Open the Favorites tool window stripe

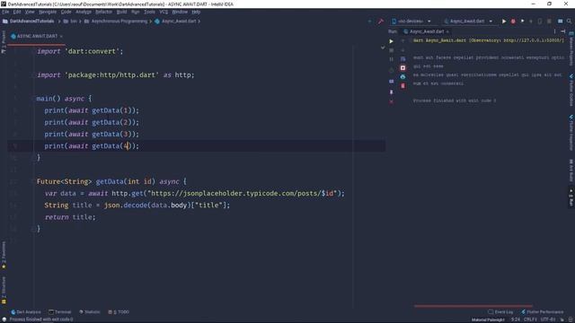tap(4, 255)
